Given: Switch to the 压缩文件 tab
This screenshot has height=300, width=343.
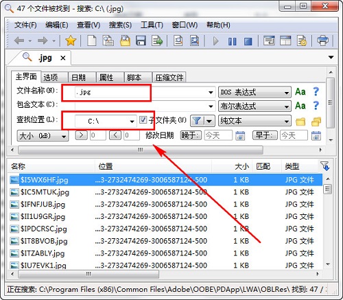Looking at the screenshot, I should point(169,78).
